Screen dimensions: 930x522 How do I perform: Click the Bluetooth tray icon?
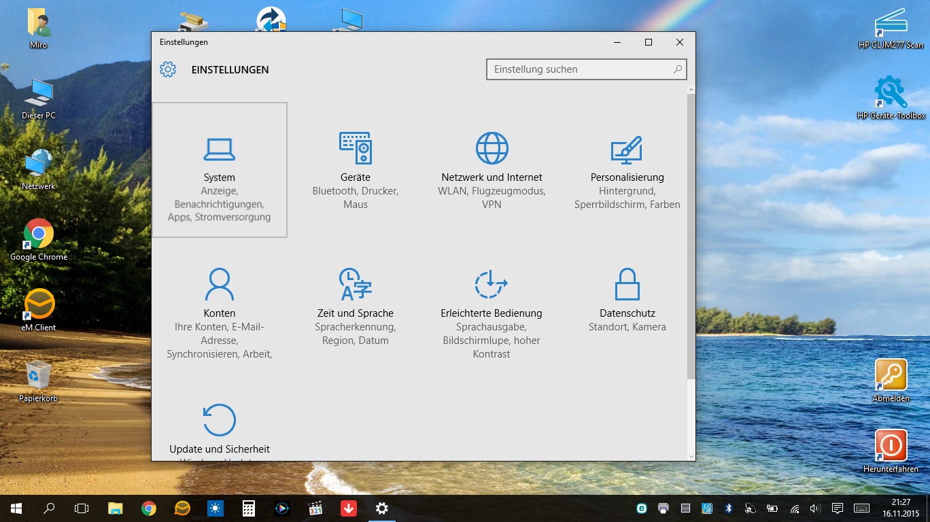[x=728, y=508]
